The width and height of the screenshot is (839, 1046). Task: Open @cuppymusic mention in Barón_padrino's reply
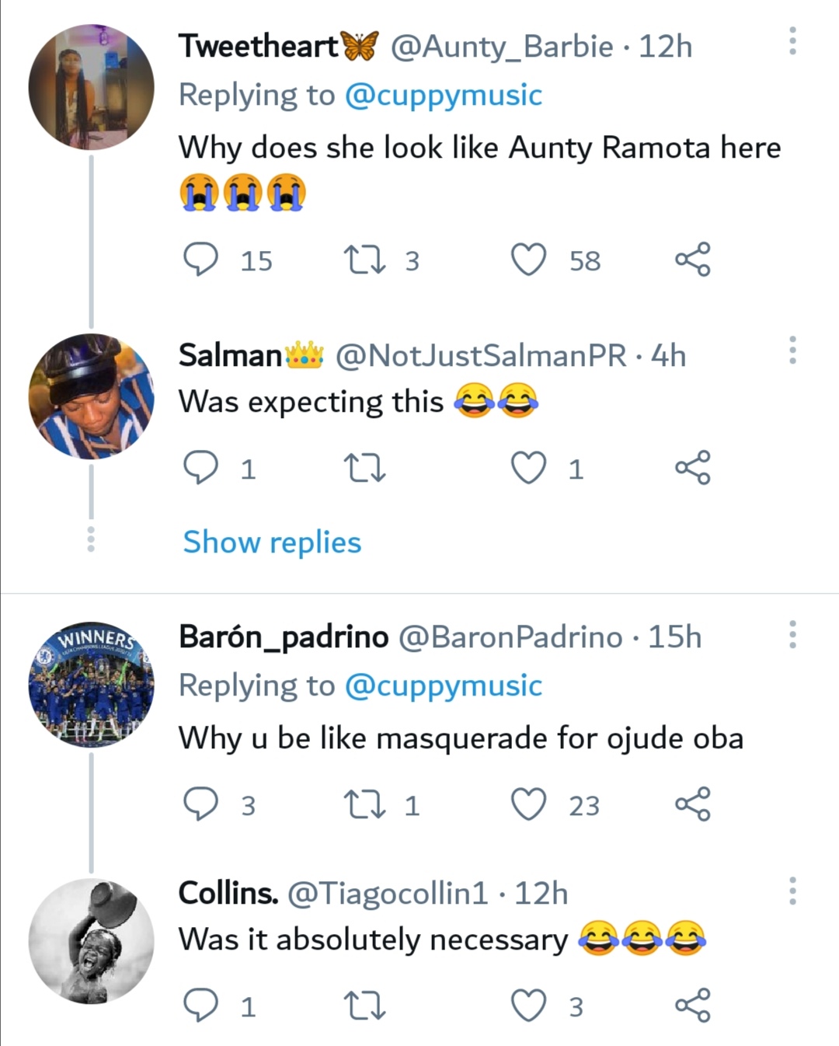pyautogui.click(x=443, y=685)
